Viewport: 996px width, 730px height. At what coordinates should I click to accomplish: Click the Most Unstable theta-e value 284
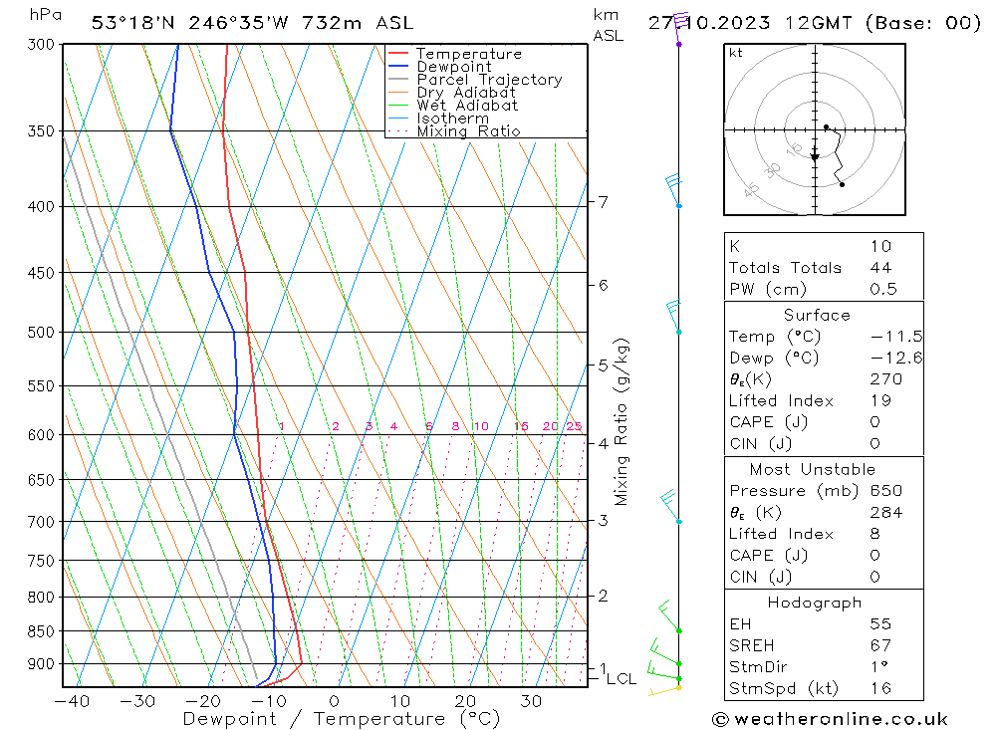coord(886,513)
